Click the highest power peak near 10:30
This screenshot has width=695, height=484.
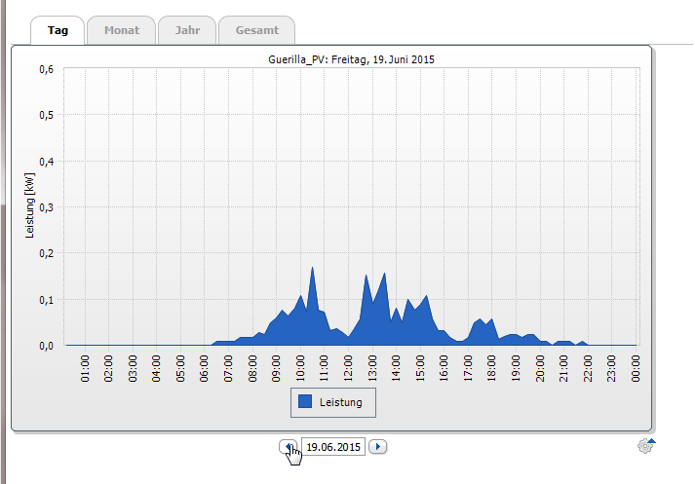312,269
